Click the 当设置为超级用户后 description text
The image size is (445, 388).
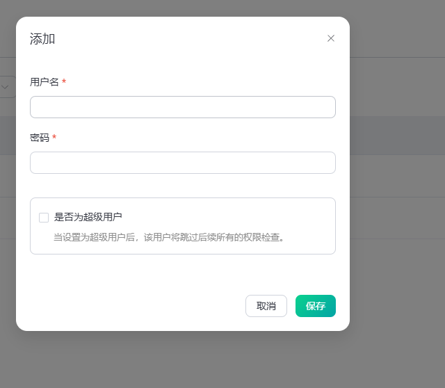click(x=169, y=237)
